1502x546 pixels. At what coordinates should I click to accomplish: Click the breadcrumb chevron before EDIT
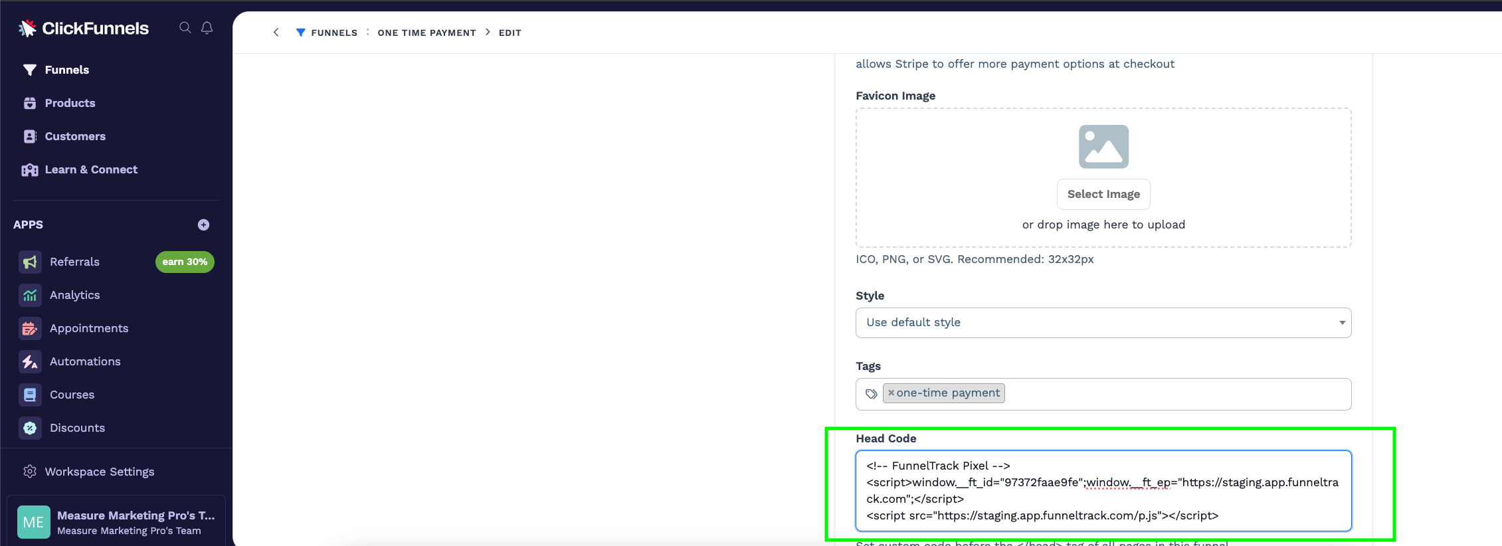click(488, 32)
